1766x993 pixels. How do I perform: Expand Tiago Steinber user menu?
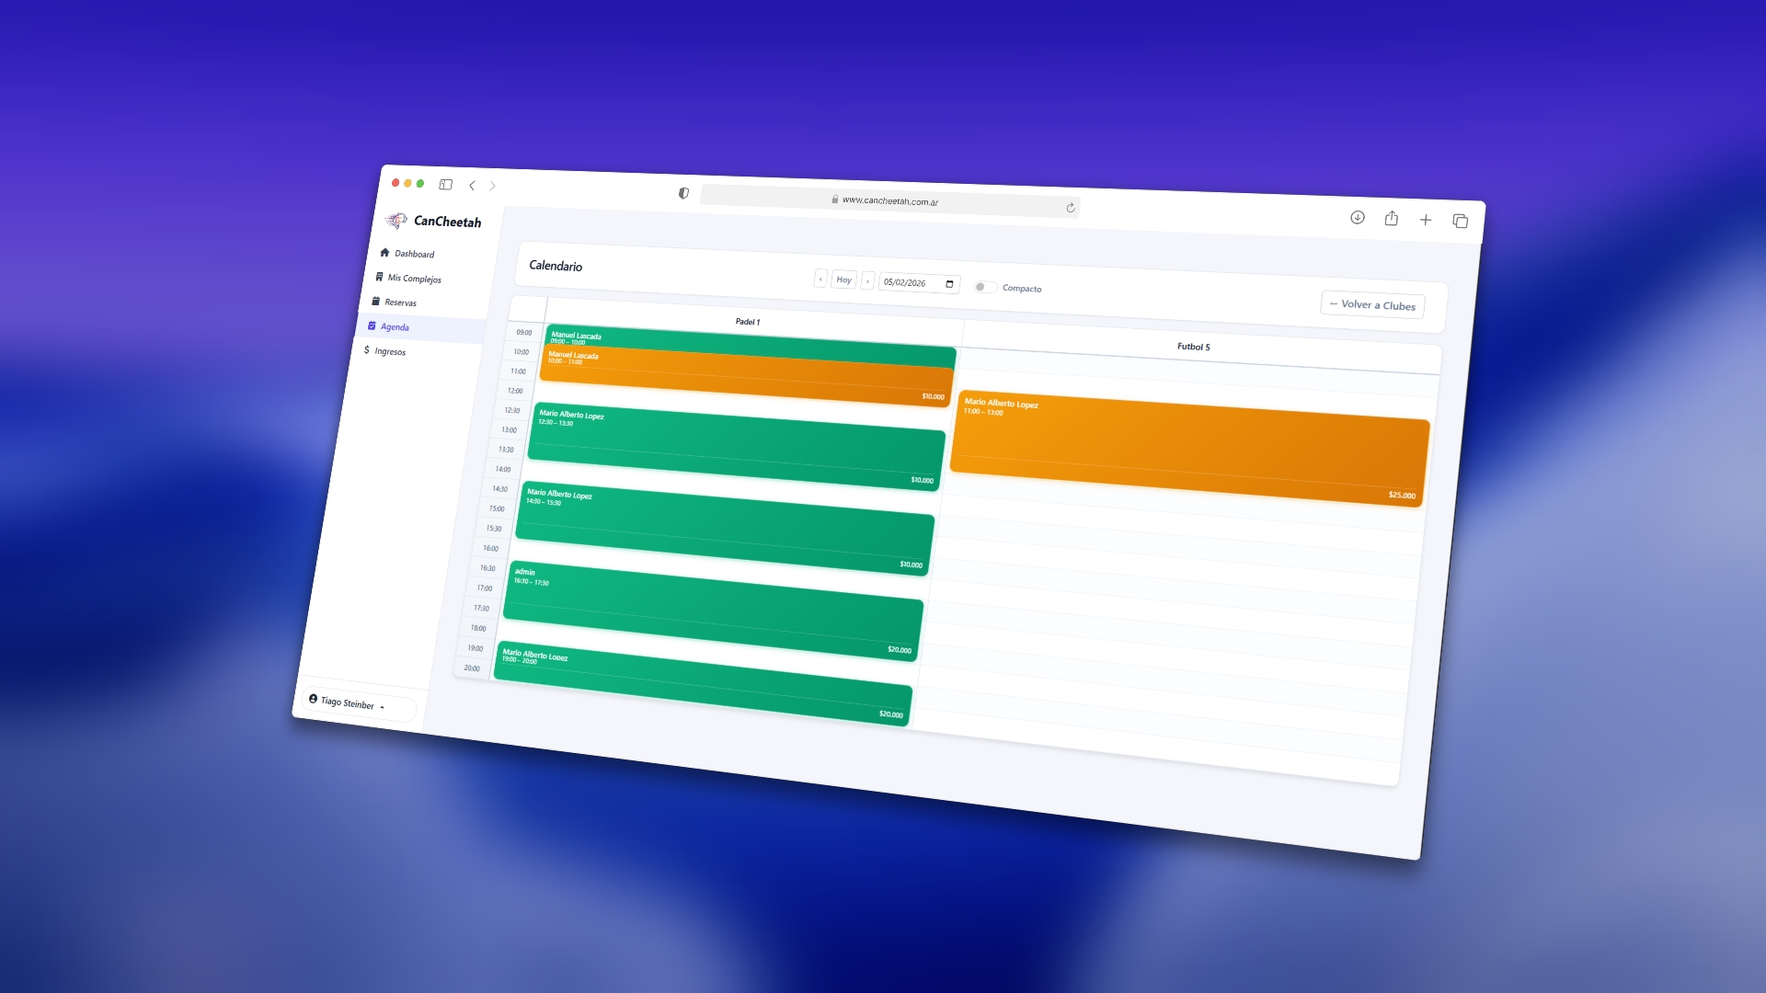click(348, 703)
